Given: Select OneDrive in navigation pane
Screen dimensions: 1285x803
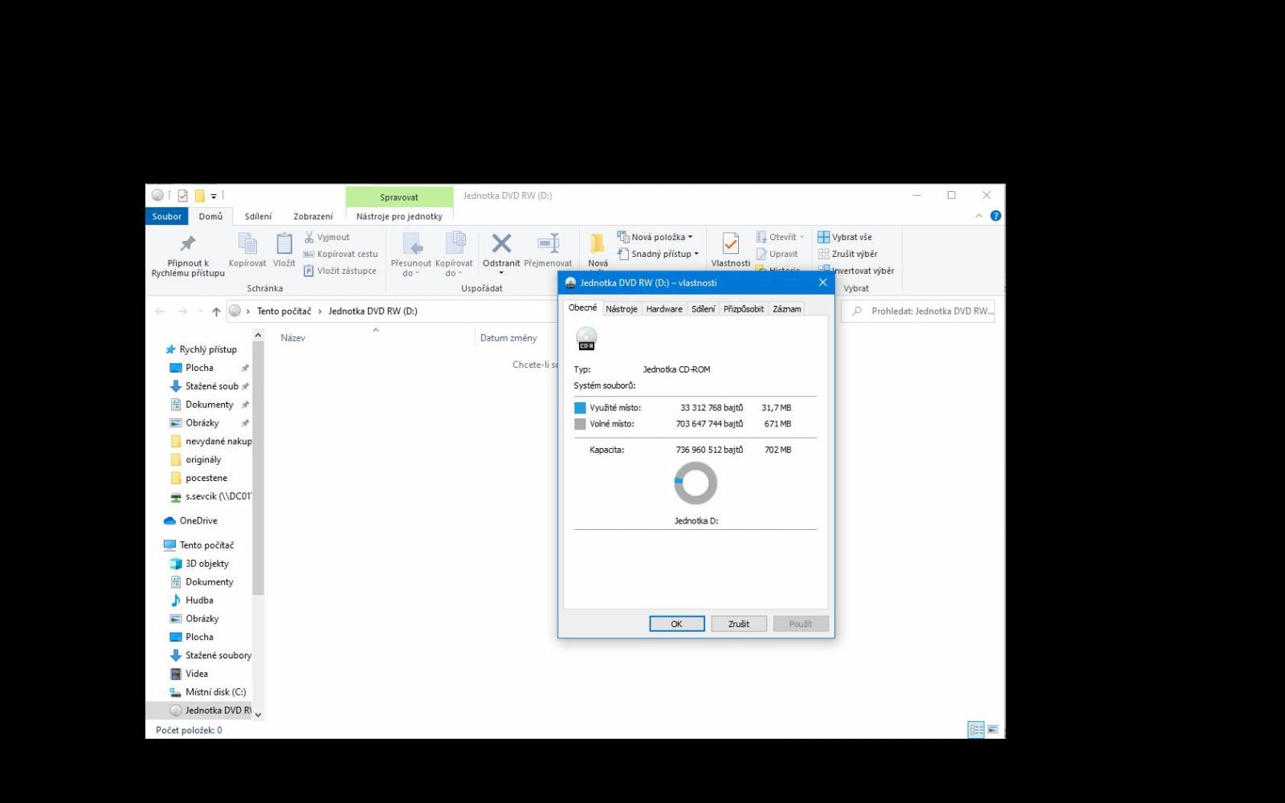Looking at the screenshot, I should pos(190,521).
